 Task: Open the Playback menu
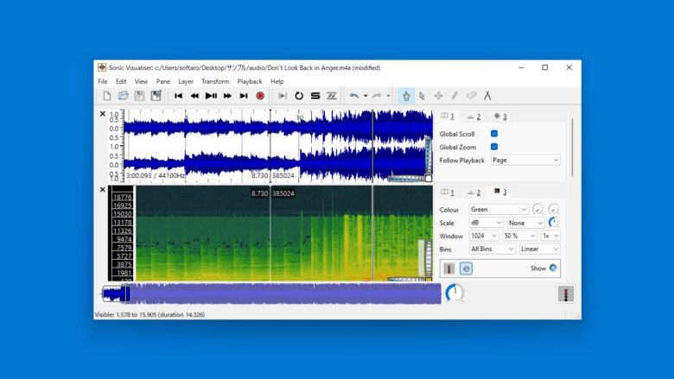pyautogui.click(x=250, y=81)
